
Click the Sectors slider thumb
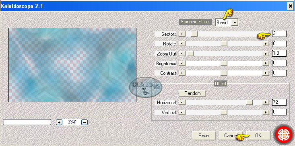(194, 34)
